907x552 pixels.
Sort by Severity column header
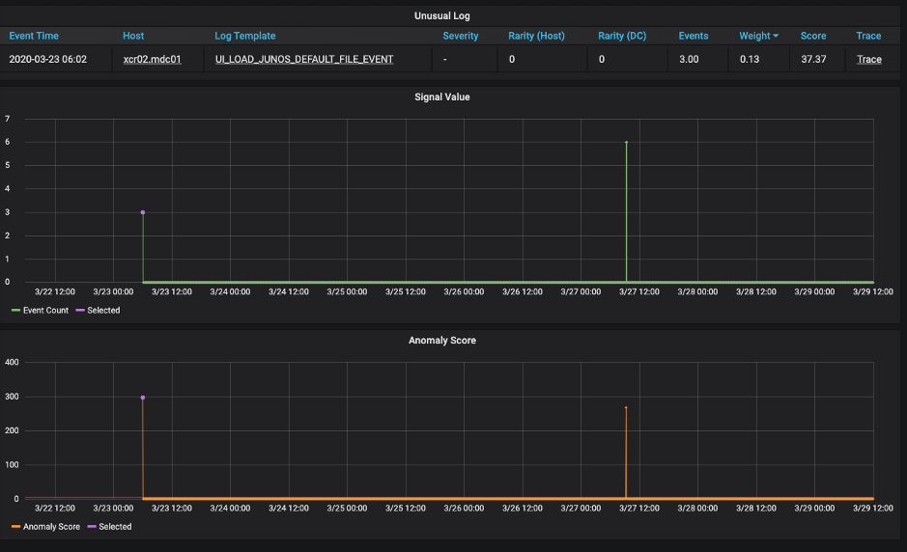pyautogui.click(x=461, y=36)
